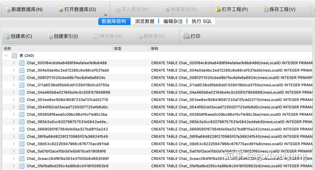Open project with 打开工程(P)
Screen dimensions: 315x170
(x=231, y=10)
